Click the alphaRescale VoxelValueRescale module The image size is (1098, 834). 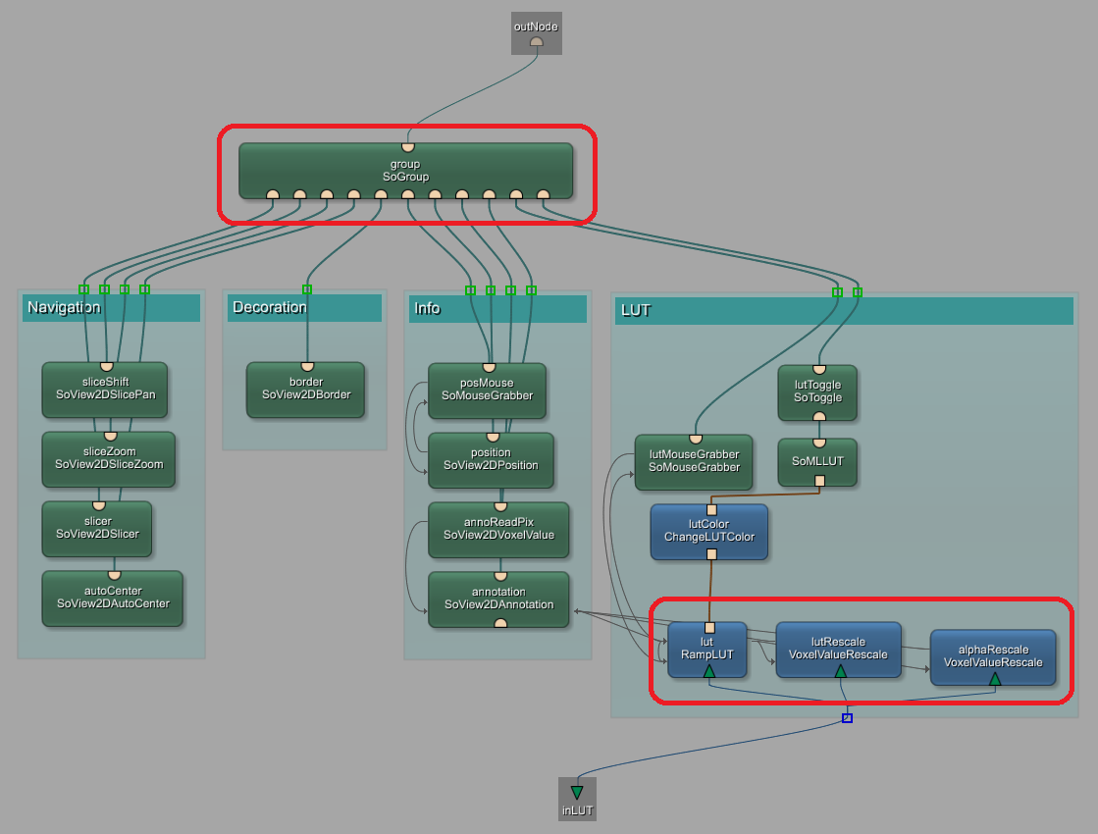point(993,655)
